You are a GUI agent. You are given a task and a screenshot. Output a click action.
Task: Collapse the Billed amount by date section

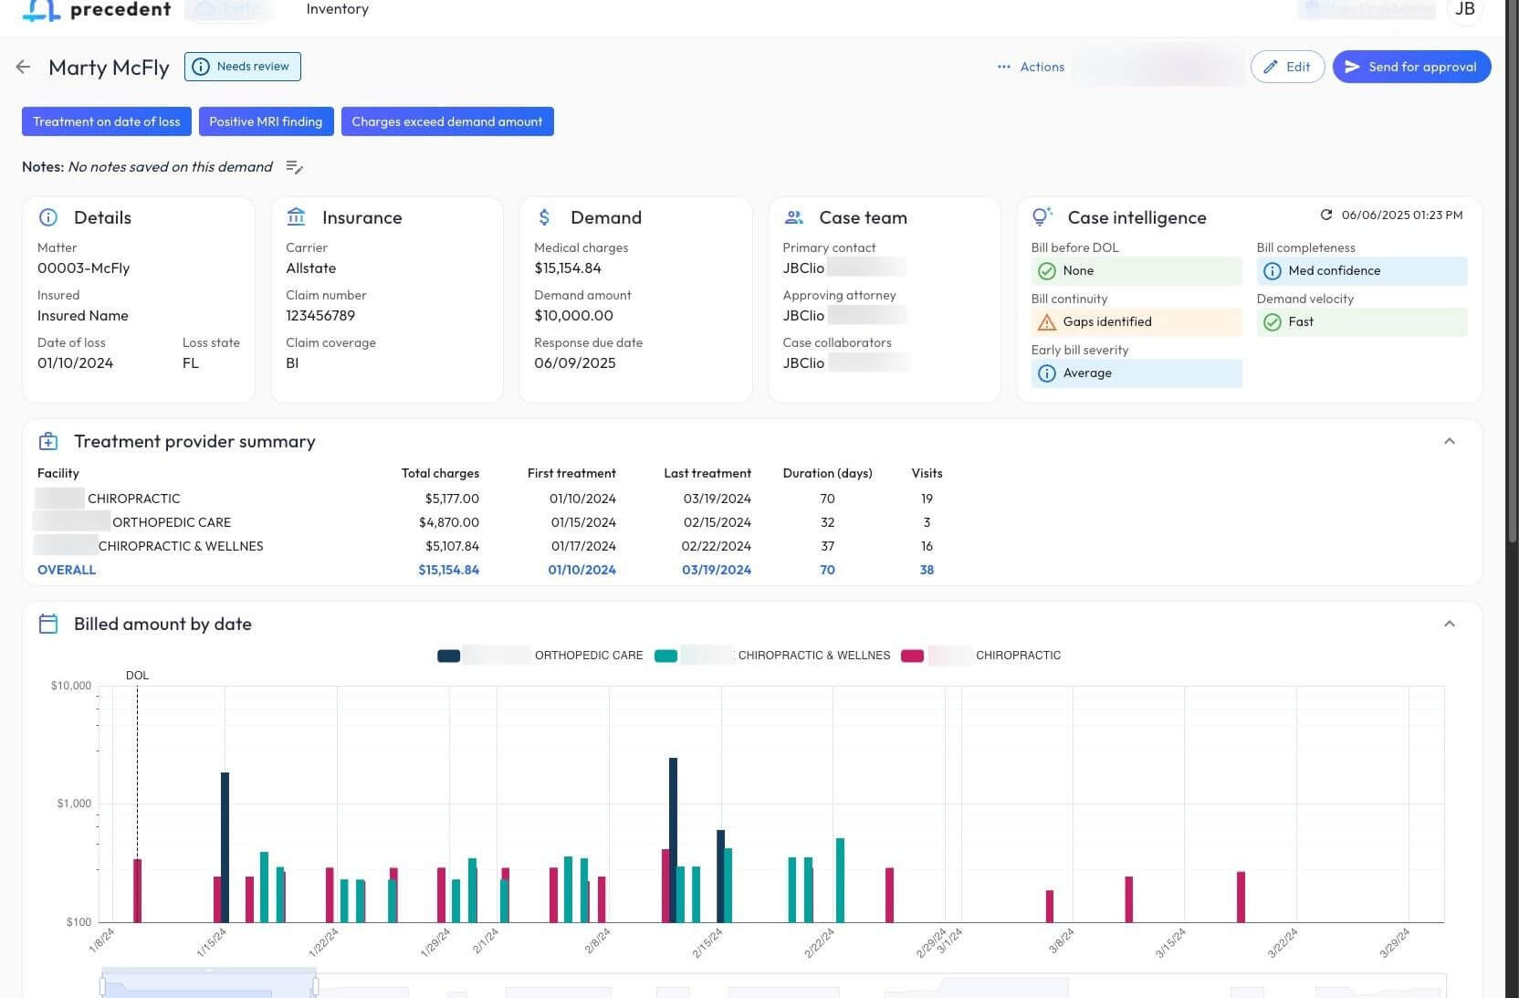point(1449,625)
